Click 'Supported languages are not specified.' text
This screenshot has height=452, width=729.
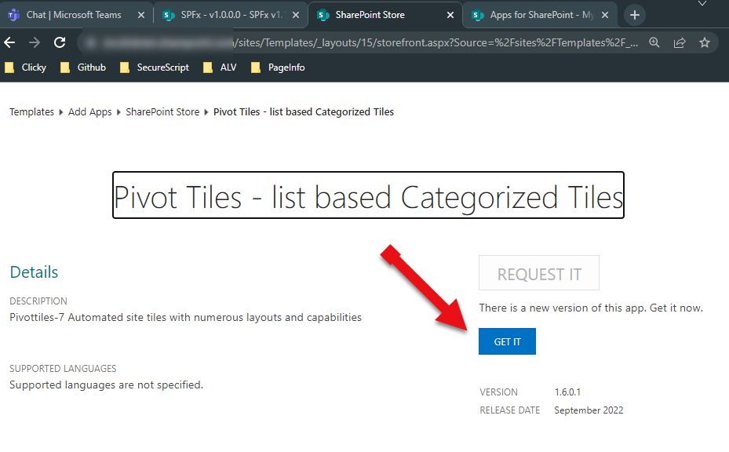pos(106,385)
